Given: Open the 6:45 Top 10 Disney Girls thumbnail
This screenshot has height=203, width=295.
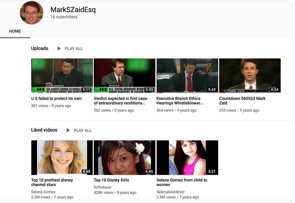Looking at the screenshot, I should coord(124,157).
